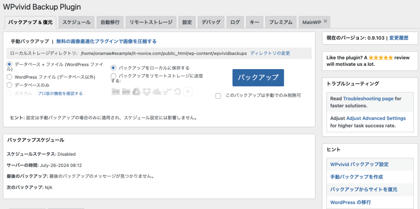The width and height of the screenshot is (420, 209).
Task: Select the FTP remote storage icon
Action: point(116,91)
